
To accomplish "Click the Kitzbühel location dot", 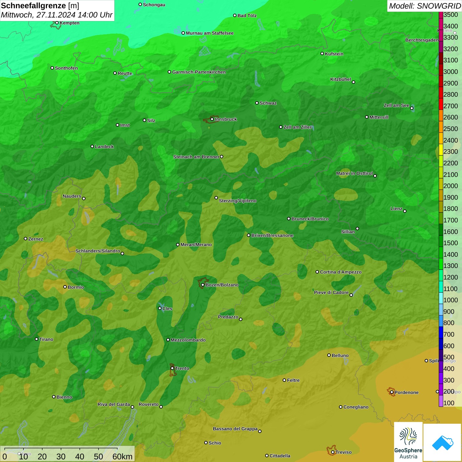I will pos(353,82).
